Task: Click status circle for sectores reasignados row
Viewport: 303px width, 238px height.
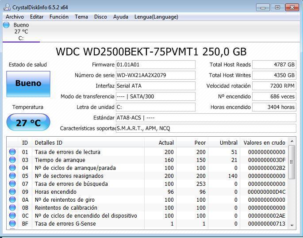Action: tap(12, 176)
